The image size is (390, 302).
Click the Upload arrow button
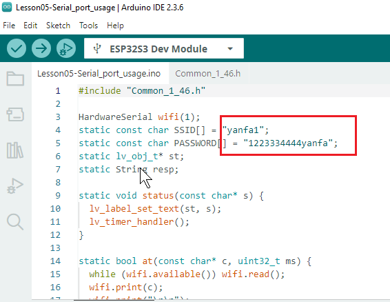tap(41, 48)
